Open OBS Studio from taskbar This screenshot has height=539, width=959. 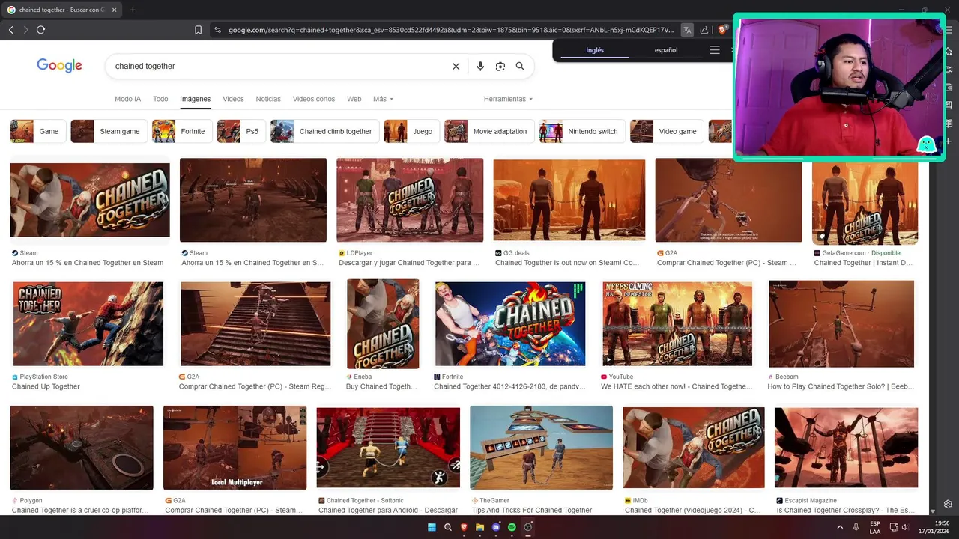(528, 527)
